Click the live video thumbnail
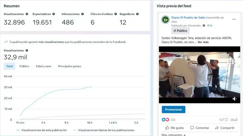This screenshot has width=243, height=136. click(x=199, y=75)
